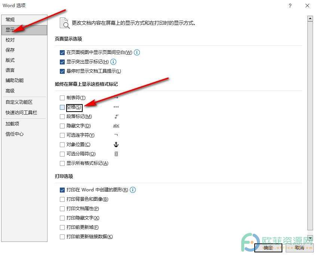Uncheck 显示突出显示标记 checkbox
316x255 pixels.
pyautogui.click(x=62, y=62)
